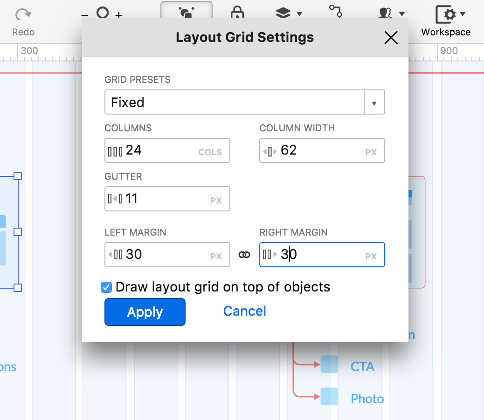Click the right margin icon
Screen dimensions: 484x420
click(270, 255)
